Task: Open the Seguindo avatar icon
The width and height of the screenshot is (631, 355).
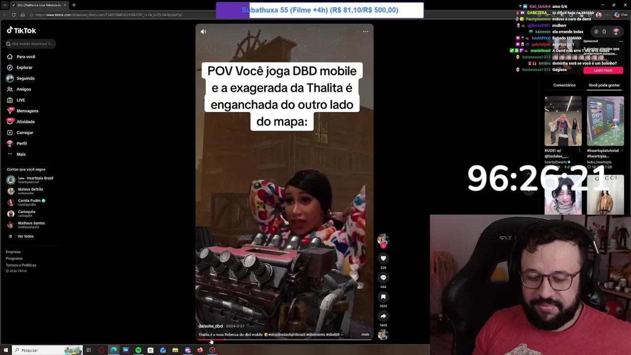Action: coord(10,78)
